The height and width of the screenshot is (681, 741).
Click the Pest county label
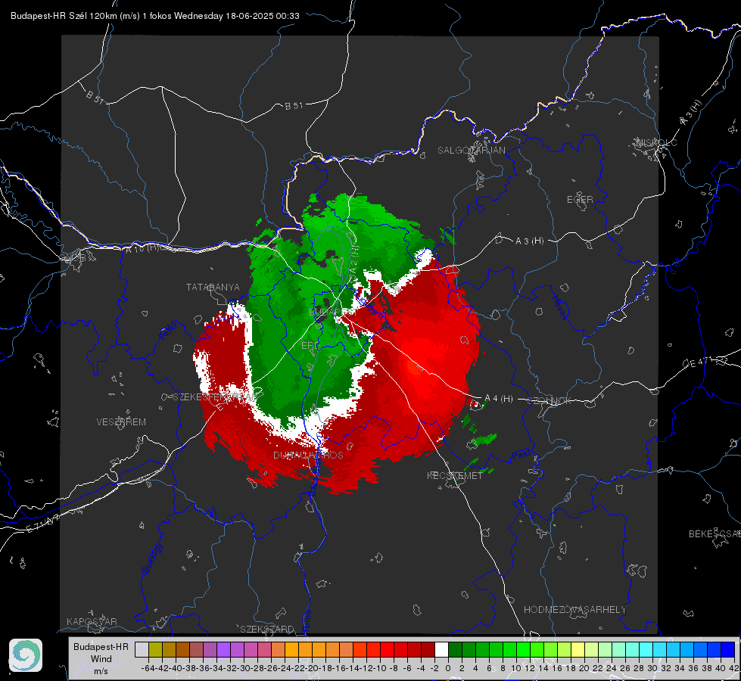(x=521, y=455)
